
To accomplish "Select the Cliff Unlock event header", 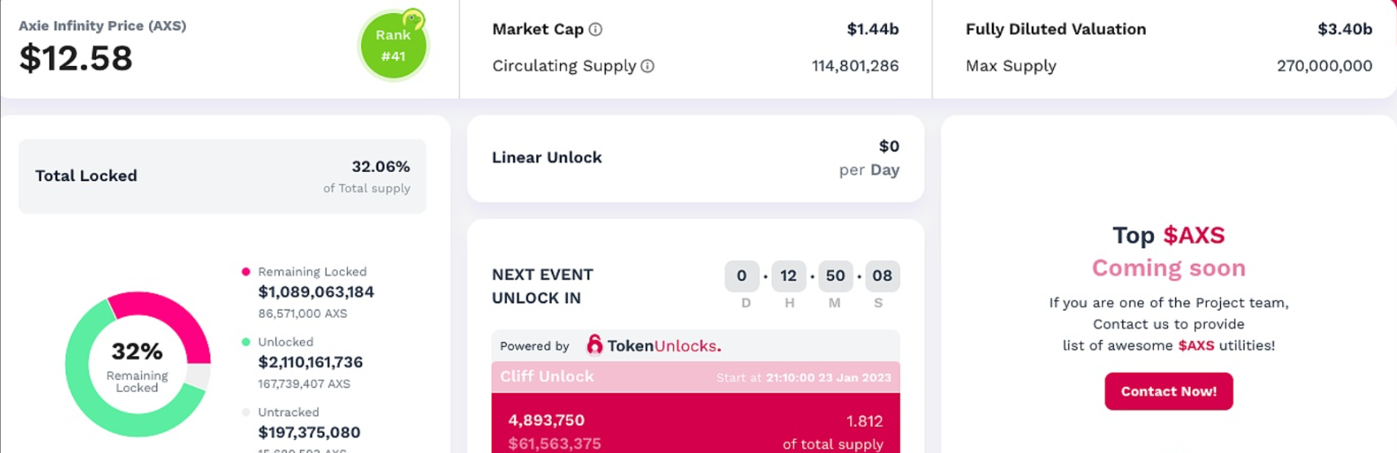I will point(695,377).
